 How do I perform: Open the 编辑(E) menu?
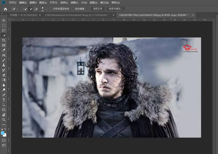(x=23, y=2)
